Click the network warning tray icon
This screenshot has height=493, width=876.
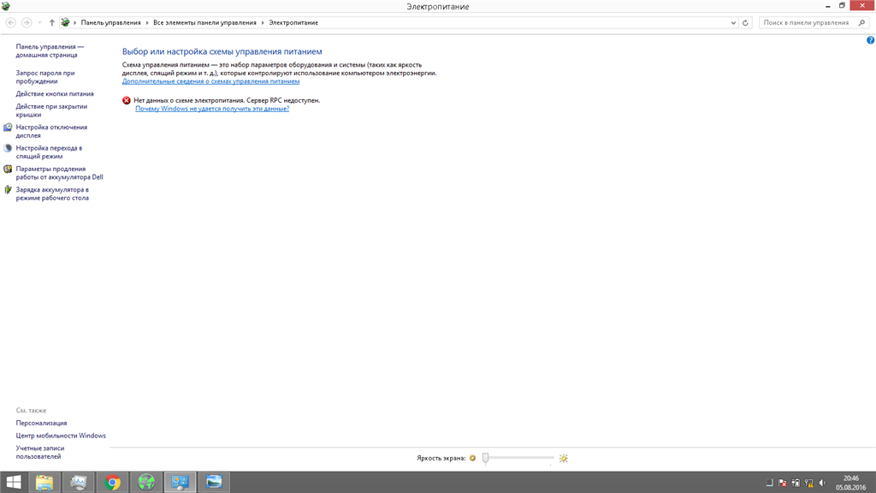[809, 483]
